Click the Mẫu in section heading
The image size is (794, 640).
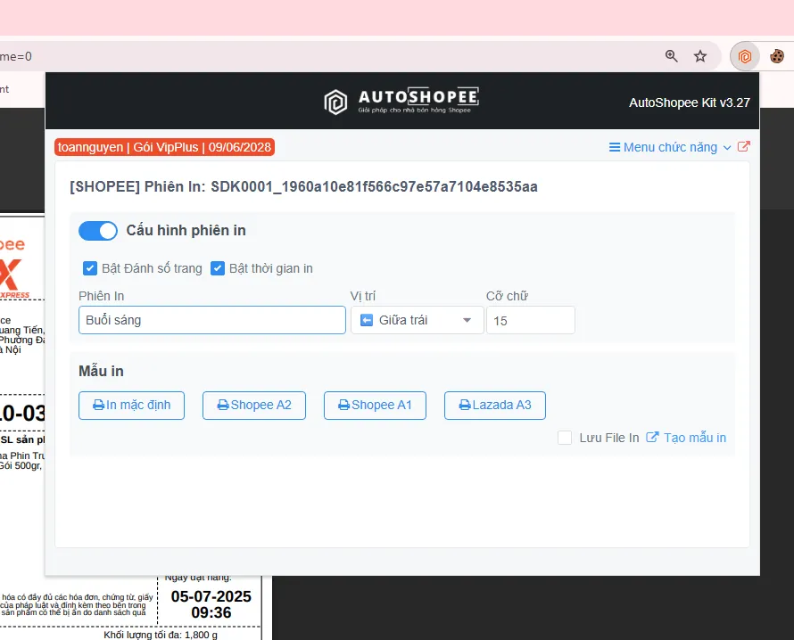102,371
